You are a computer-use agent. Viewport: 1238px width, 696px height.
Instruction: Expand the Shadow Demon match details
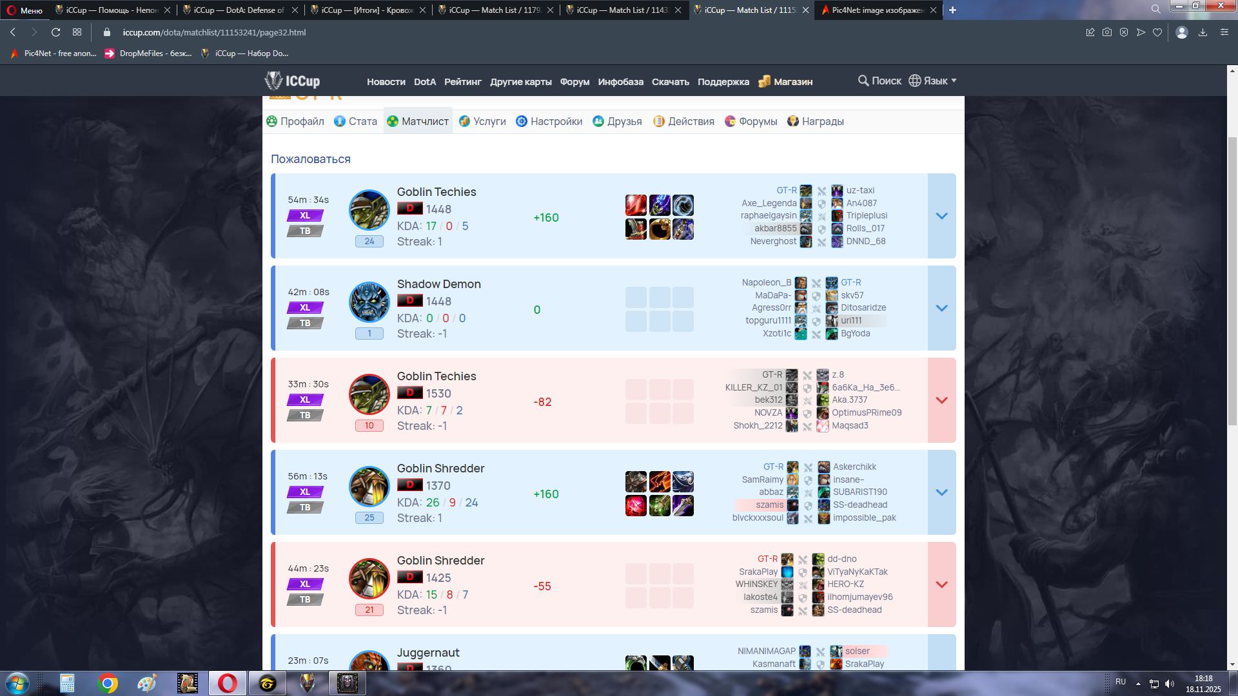941,308
